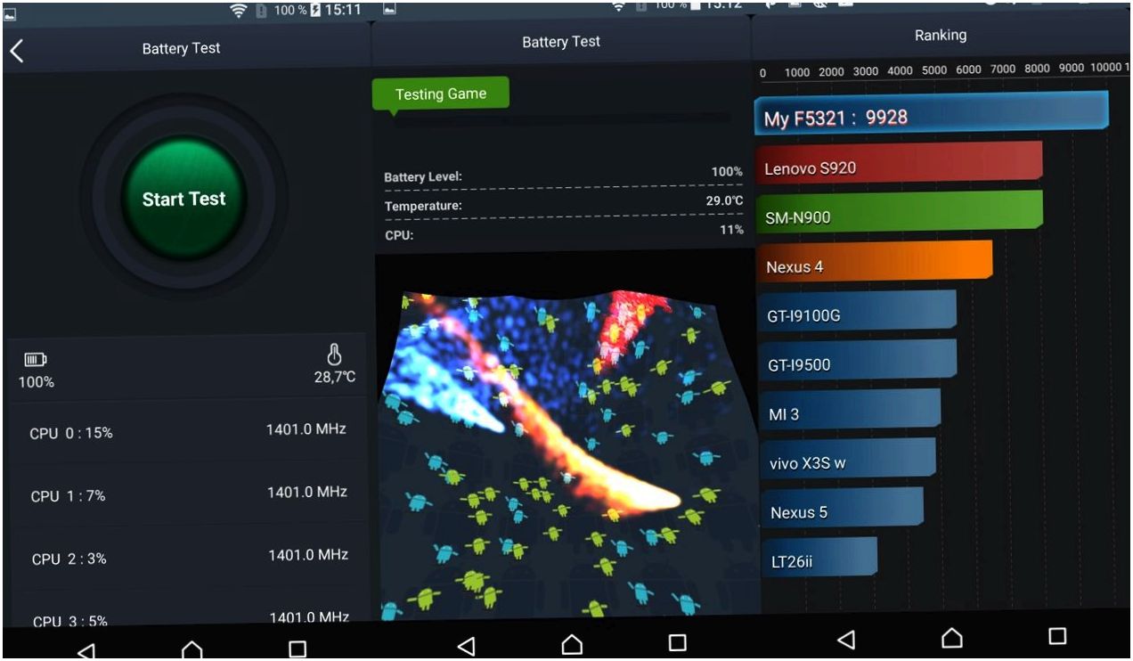1133x661 pixels.
Task: Tap recent apps button on Ranking screen
Action: coord(1057,636)
